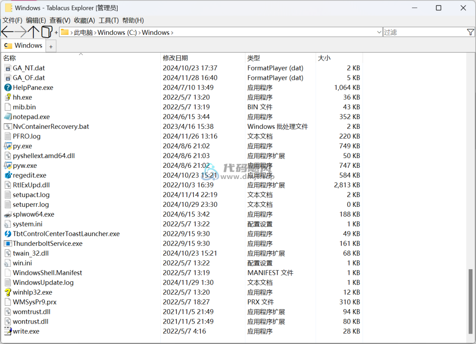Click the write.exe icon
The height and width of the screenshot is (344, 476).
coord(8,331)
